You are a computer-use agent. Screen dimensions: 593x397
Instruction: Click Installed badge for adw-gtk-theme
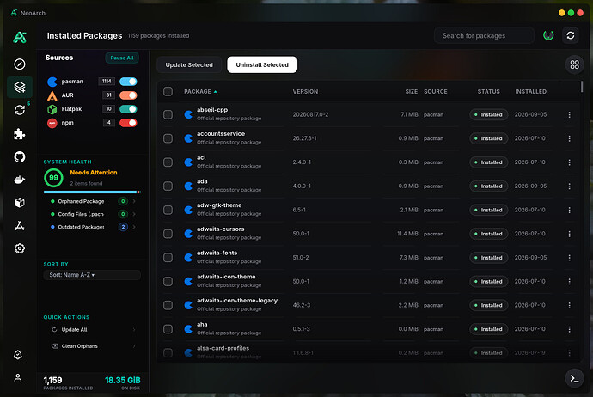pyautogui.click(x=488, y=210)
